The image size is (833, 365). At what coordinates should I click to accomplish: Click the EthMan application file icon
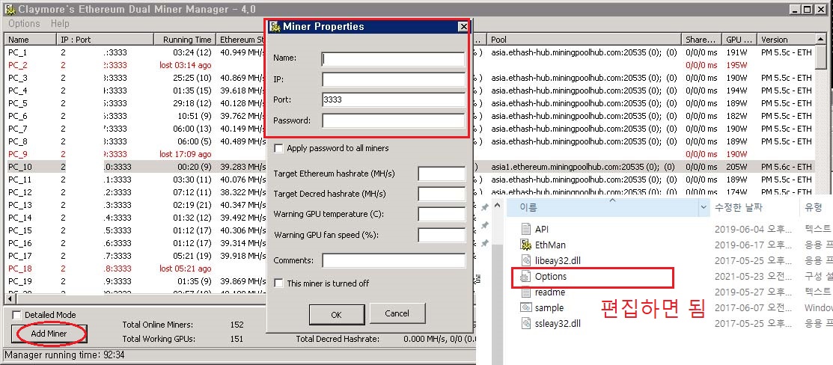pos(526,245)
